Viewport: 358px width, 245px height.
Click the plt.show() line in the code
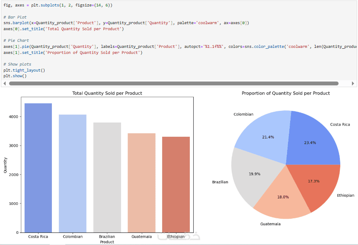coord(15,76)
